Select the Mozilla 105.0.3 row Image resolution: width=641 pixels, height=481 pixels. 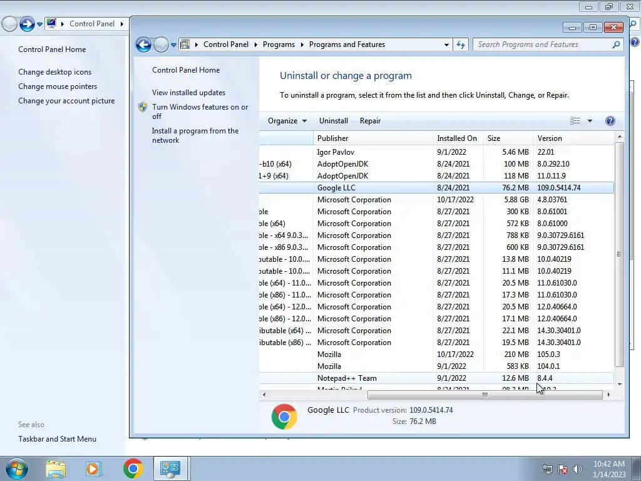(x=436, y=354)
